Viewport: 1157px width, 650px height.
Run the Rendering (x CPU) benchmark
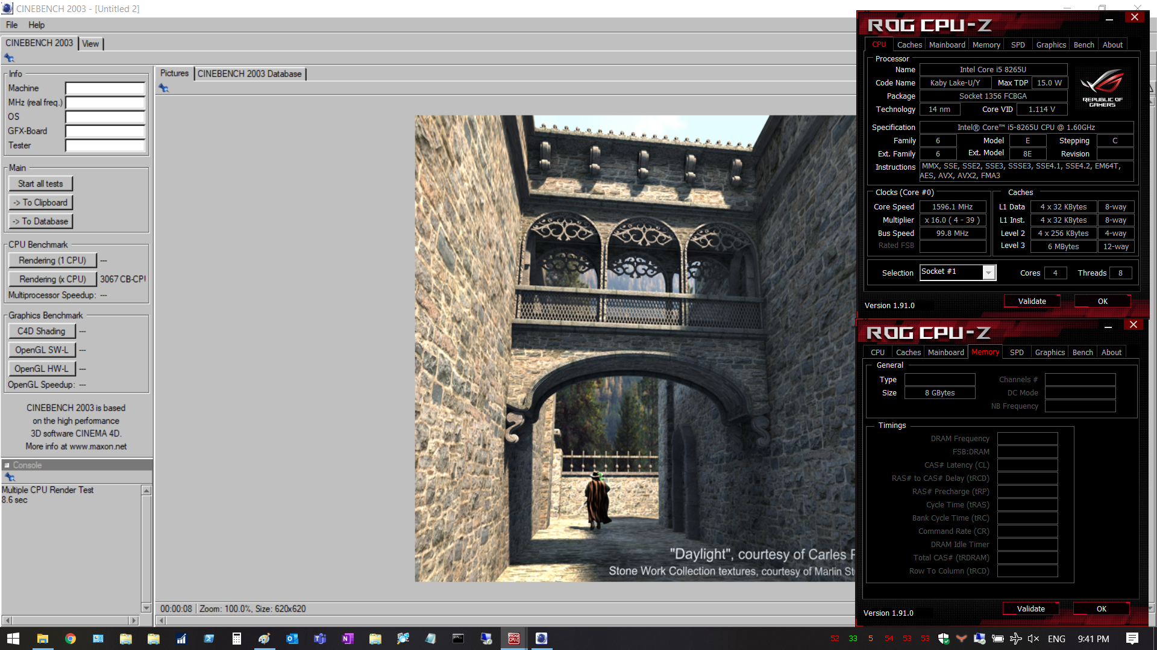52,279
